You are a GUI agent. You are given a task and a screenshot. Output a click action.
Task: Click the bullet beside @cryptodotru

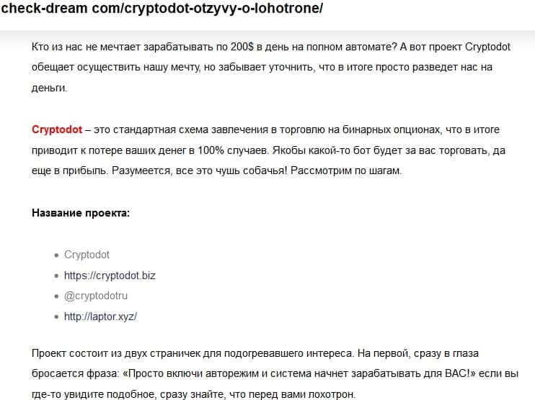pos(57,296)
